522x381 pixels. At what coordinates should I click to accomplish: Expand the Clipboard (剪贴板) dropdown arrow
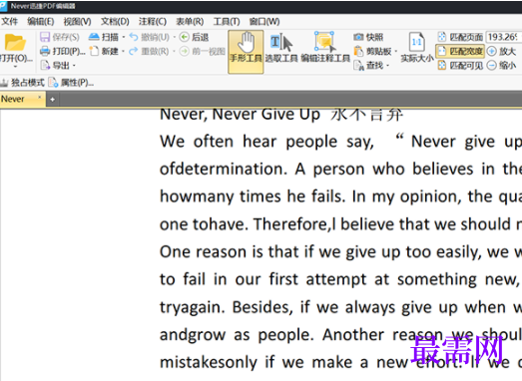tap(396, 51)
